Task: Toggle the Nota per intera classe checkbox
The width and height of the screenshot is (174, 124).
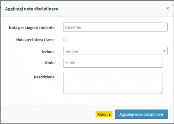Action: (65, 39)
